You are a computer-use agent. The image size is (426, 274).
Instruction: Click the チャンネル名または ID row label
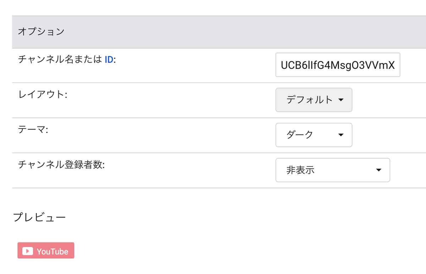click(66, 59)
